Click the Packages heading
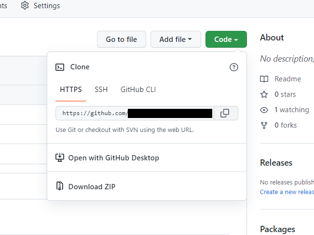 (x=277, y=229)
